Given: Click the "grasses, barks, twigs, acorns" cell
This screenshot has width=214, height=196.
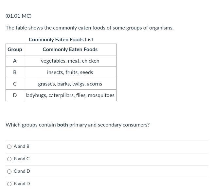Looking at the screenshot, I should click(70, 84).
